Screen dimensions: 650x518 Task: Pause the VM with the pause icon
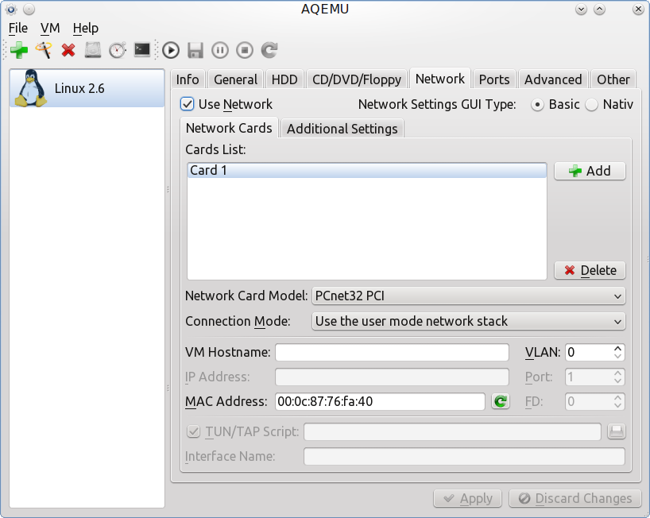click(x=220, y=51)
